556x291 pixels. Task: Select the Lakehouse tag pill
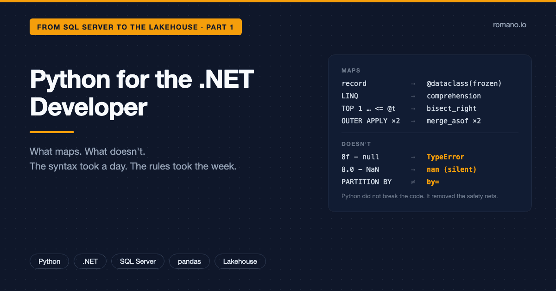(x=240, y=261)
